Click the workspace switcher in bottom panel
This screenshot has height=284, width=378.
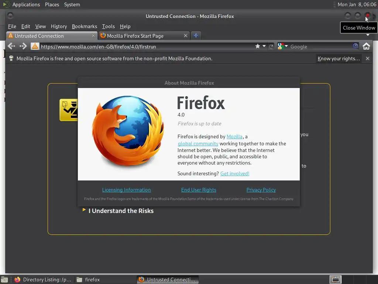click(335, 280)
